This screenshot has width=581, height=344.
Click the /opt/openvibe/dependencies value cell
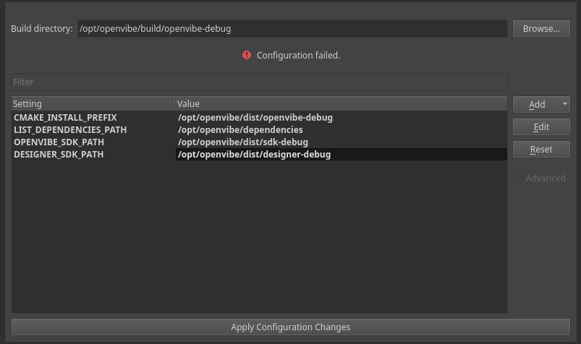tap(240, 129)
